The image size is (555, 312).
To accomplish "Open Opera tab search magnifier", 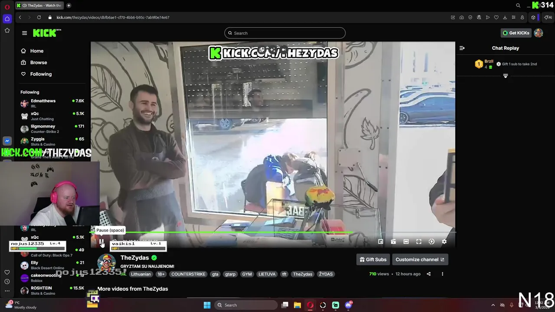I will (x=518, y=6).
